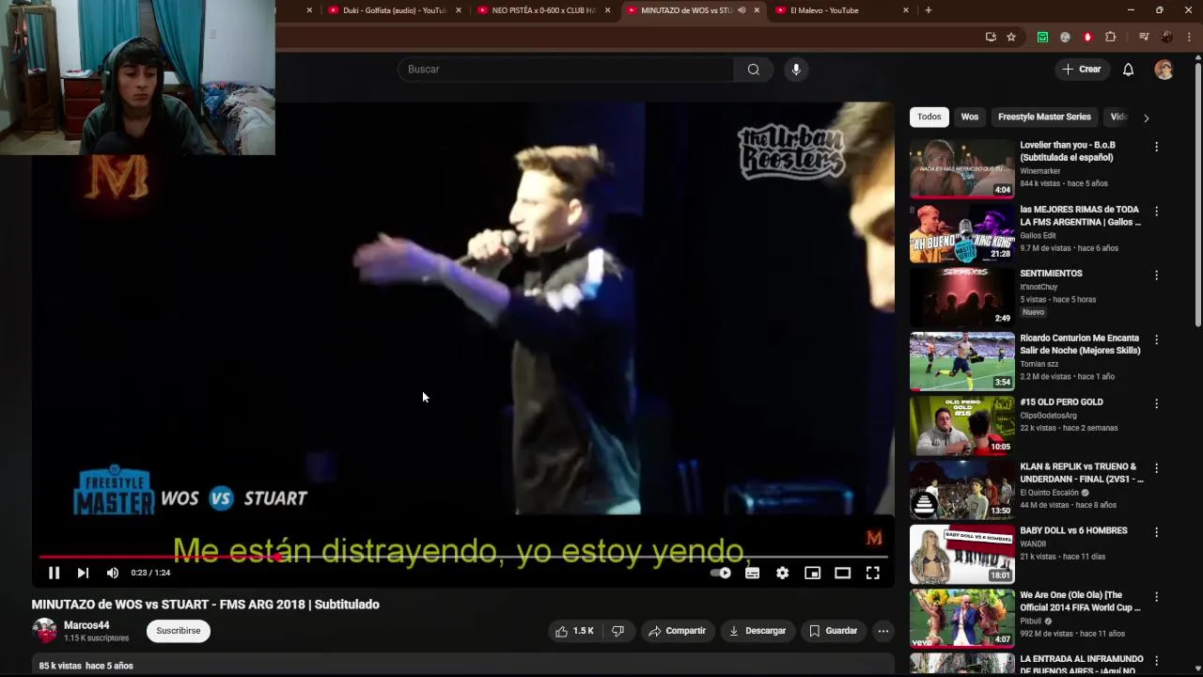Screen dimensions: 1203x677
Task: Enter fullscreen mode on the video
Action: pos(872,573)
